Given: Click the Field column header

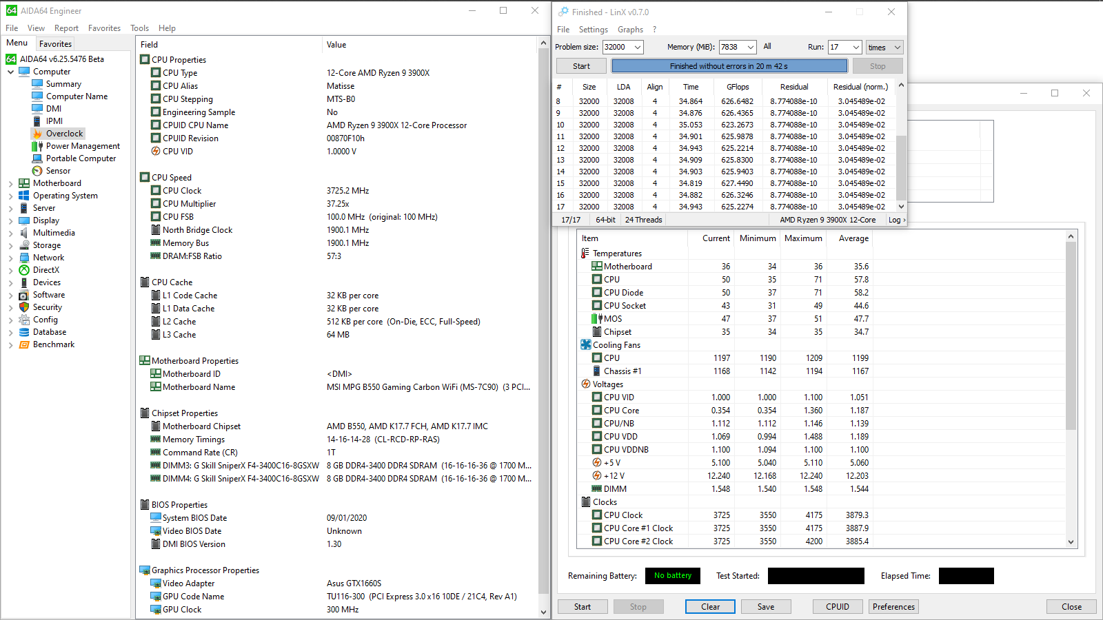Looking at the screenshot, I should pyautogui.click(x=229, y=45).
